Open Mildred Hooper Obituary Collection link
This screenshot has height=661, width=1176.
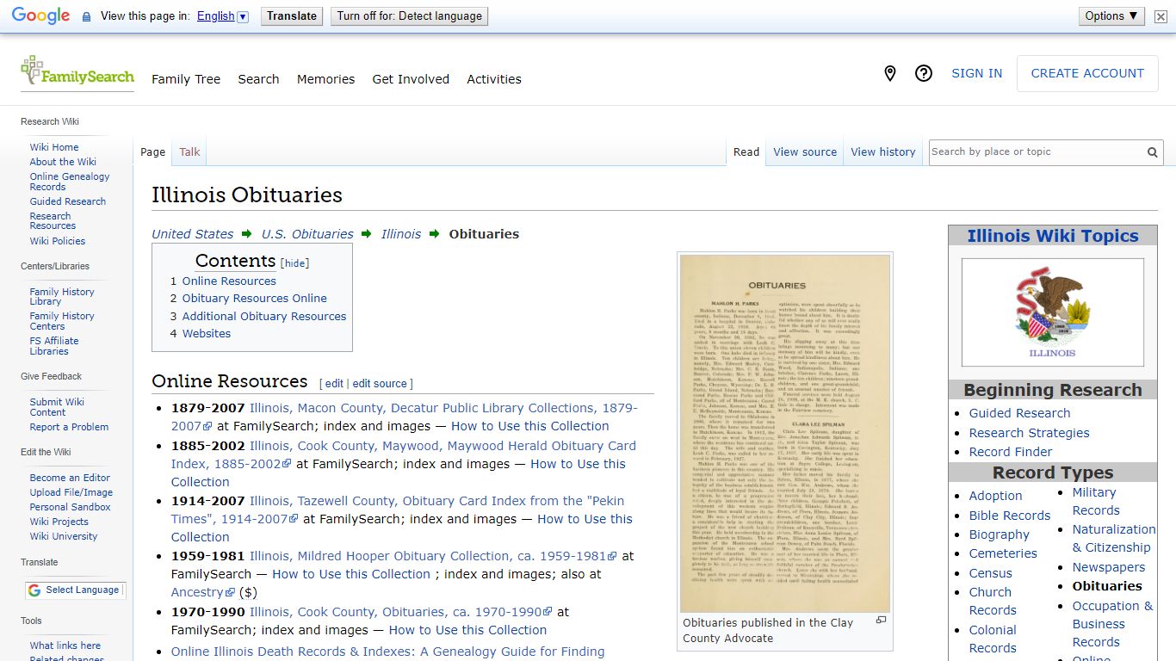(x=433, y=556)
